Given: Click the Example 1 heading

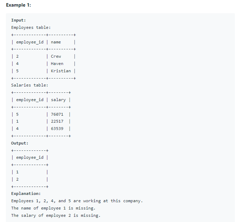Looking at the screenshot, I should tap(18, 5).
